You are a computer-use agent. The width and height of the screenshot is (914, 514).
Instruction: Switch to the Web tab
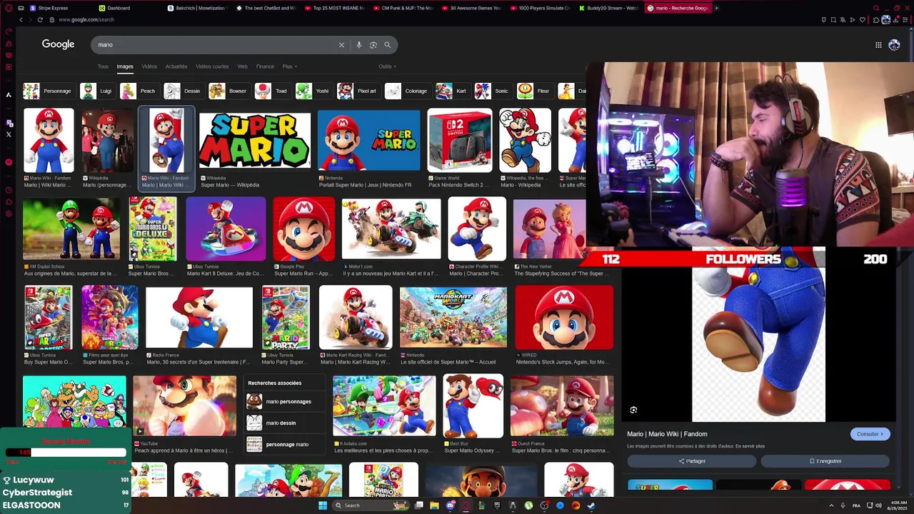(243, 66)
